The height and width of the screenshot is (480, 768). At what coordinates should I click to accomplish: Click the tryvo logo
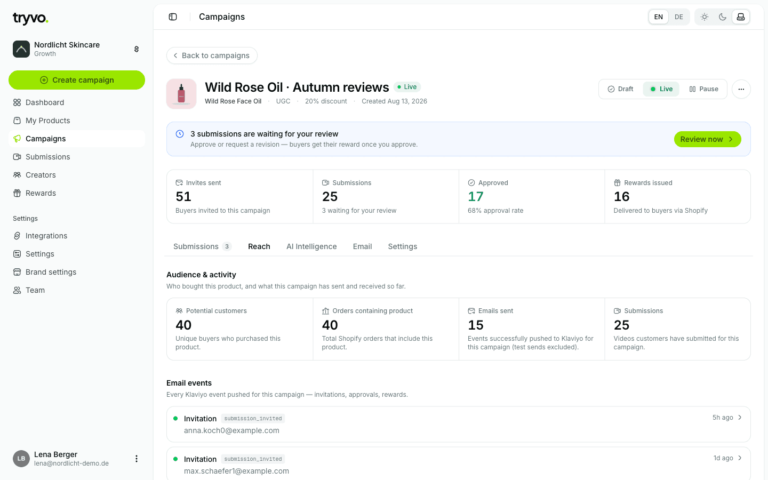(x=30, y=19)
